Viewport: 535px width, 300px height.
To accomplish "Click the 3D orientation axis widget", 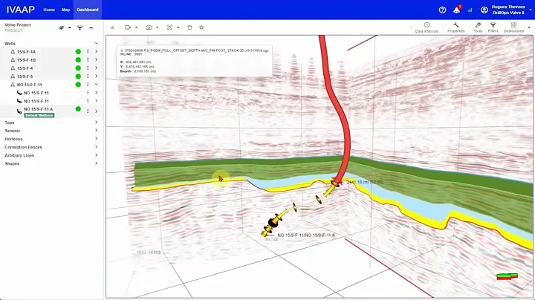I will tap(508, 276).
